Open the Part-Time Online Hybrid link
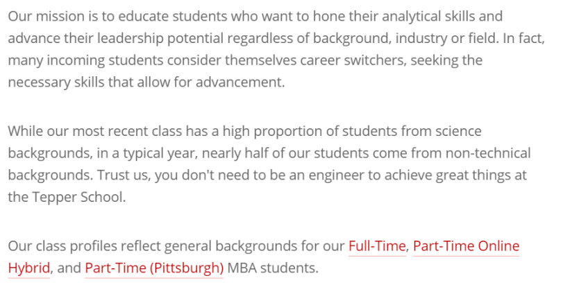Screen dimensions: 563x285 click(x=466, y=246)
